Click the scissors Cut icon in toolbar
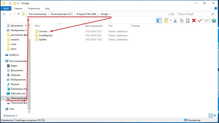This screenshot has width=219, height=123. (x=175, y=21)
